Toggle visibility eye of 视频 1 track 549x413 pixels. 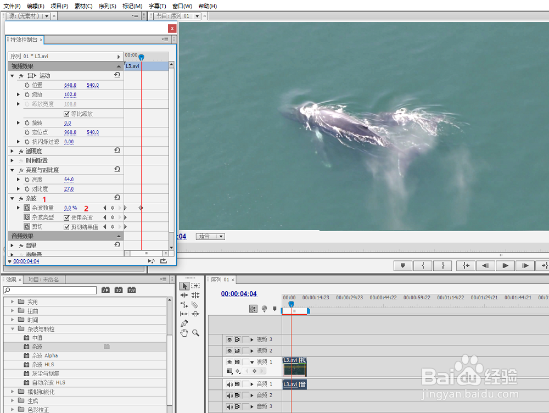tap(229, 362)
